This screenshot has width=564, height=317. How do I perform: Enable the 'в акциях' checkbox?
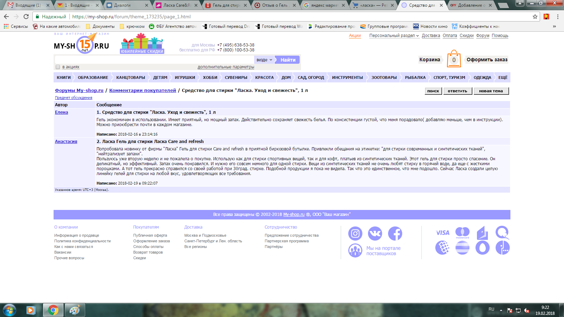pos(58,67)
